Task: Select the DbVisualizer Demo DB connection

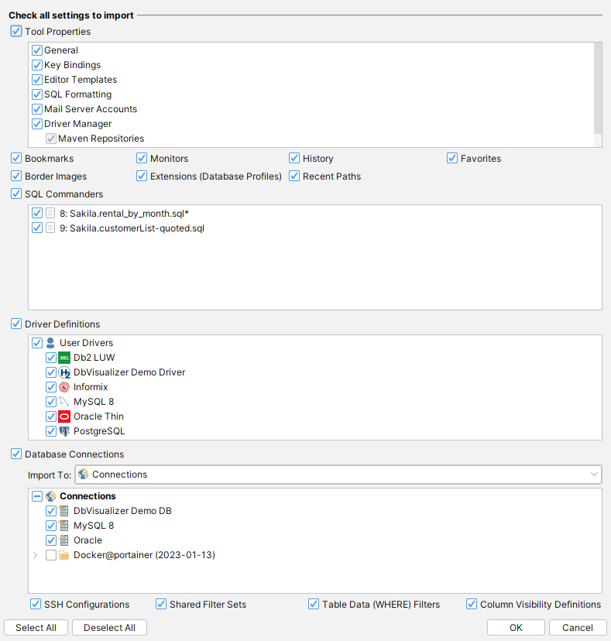Action: (122, 511)
